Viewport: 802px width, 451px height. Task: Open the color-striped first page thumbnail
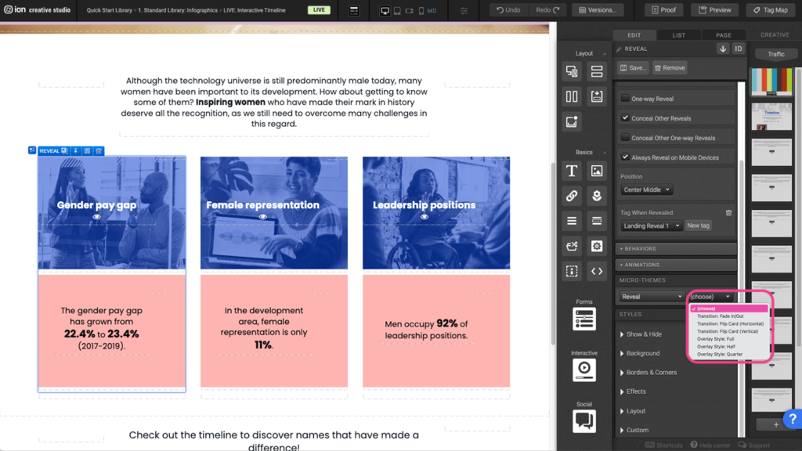(x=771, y=81)
